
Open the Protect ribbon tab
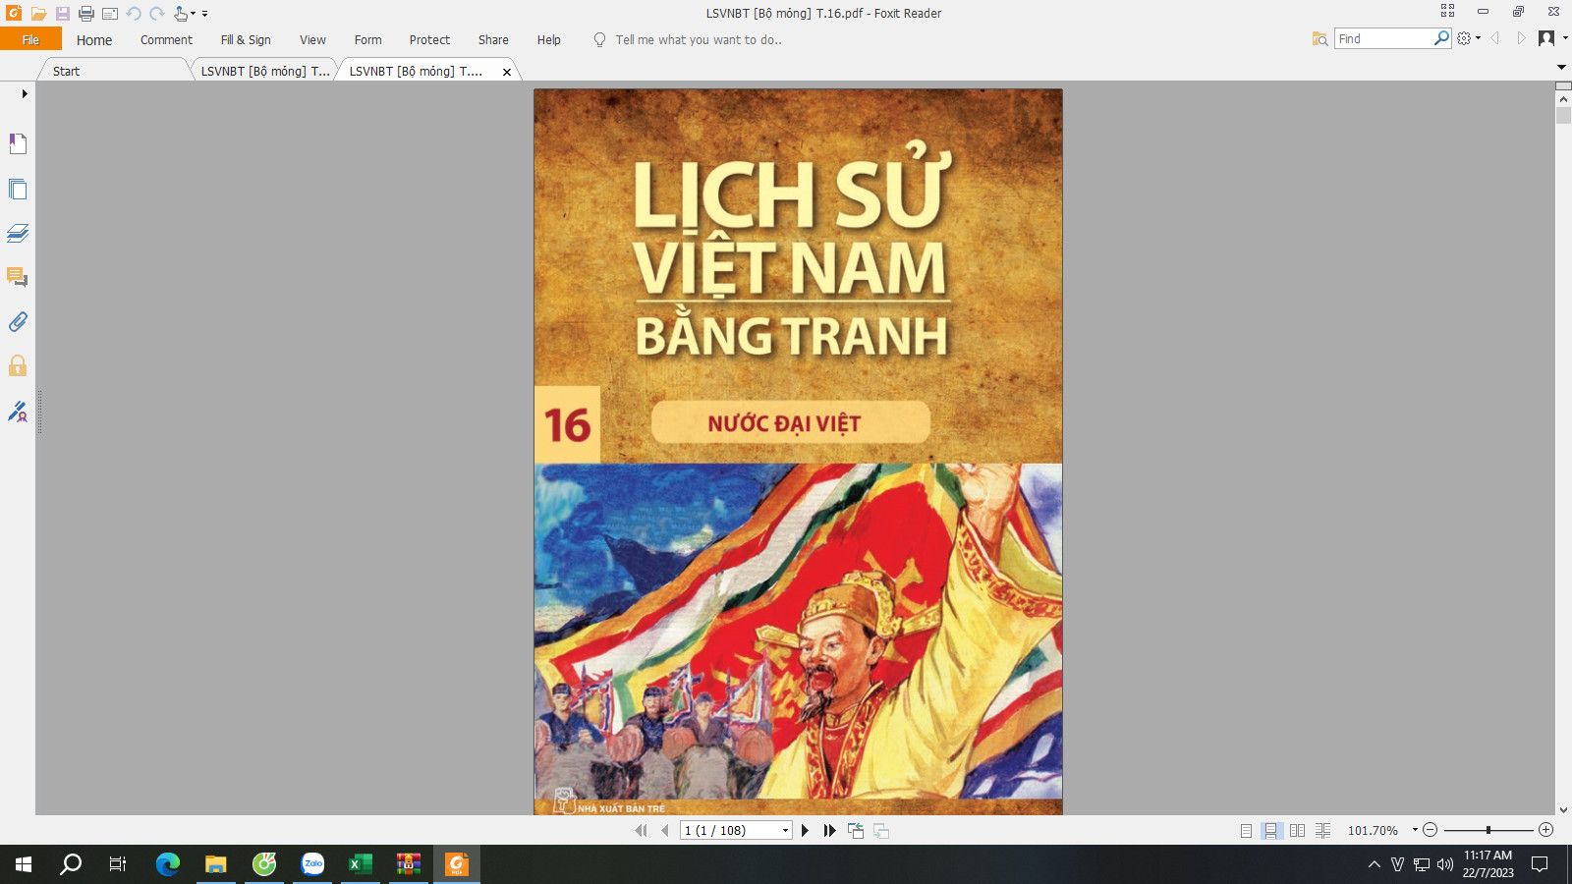click(x=429, y=40)
